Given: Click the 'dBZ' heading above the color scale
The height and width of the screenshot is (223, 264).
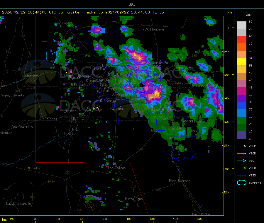Looking at the screenshot, I should coord(249,15).
